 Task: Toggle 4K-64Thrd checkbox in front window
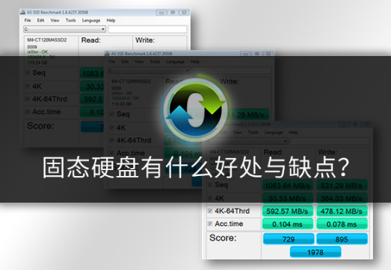coord(210,211)
